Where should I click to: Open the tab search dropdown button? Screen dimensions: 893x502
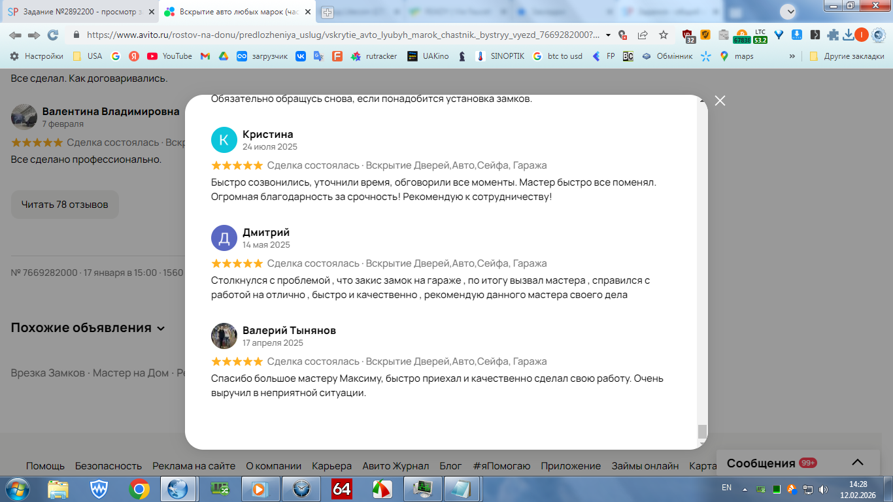[x=790, y=11]
